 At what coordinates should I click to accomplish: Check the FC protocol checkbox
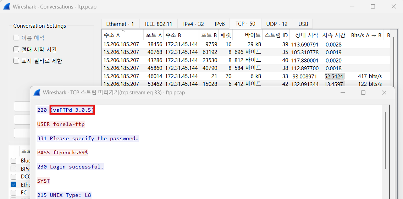[13, 192]
